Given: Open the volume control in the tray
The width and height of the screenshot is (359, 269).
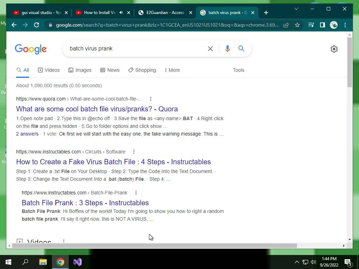Looking at the screenshot, I should click(313, 262).
